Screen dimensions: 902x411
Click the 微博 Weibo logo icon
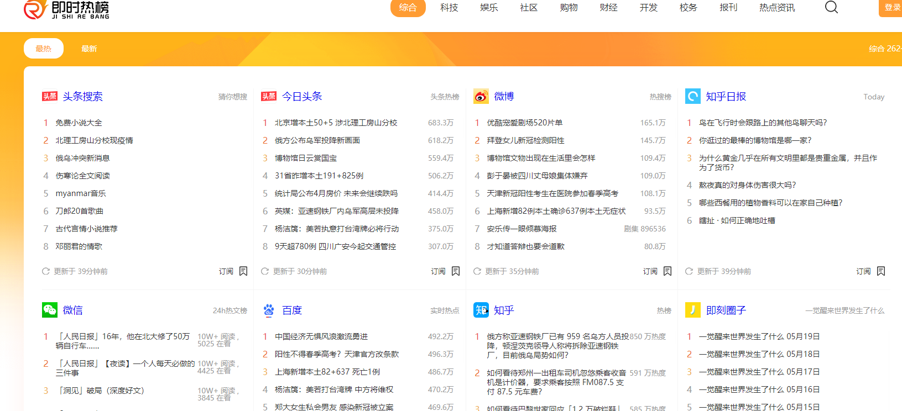click(481, 96)
